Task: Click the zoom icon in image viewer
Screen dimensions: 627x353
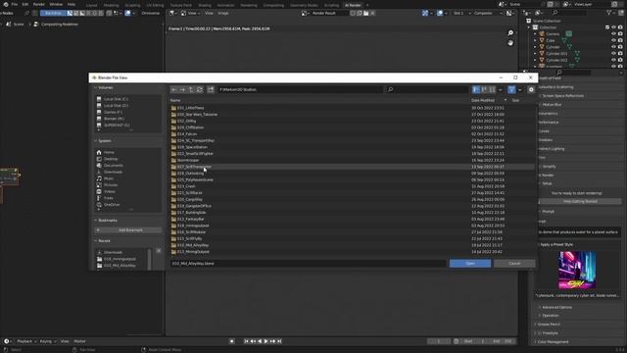Action: click(510, 33)
